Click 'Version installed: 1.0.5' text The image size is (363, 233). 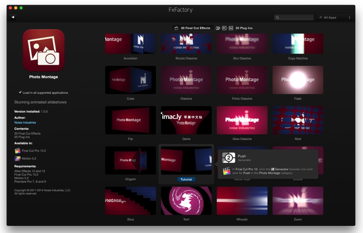point(31,112)
